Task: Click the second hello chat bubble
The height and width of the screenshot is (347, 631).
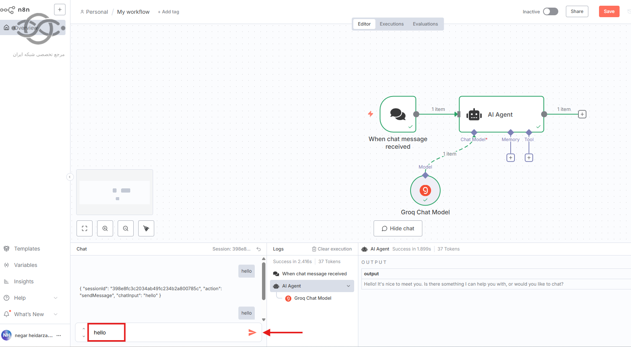Action: point(246,313)
